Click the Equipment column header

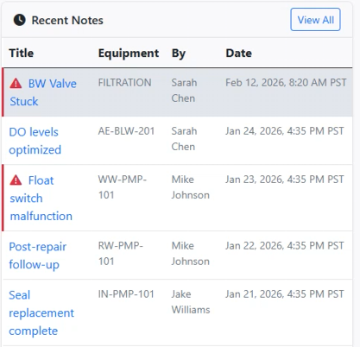[129, 54]
